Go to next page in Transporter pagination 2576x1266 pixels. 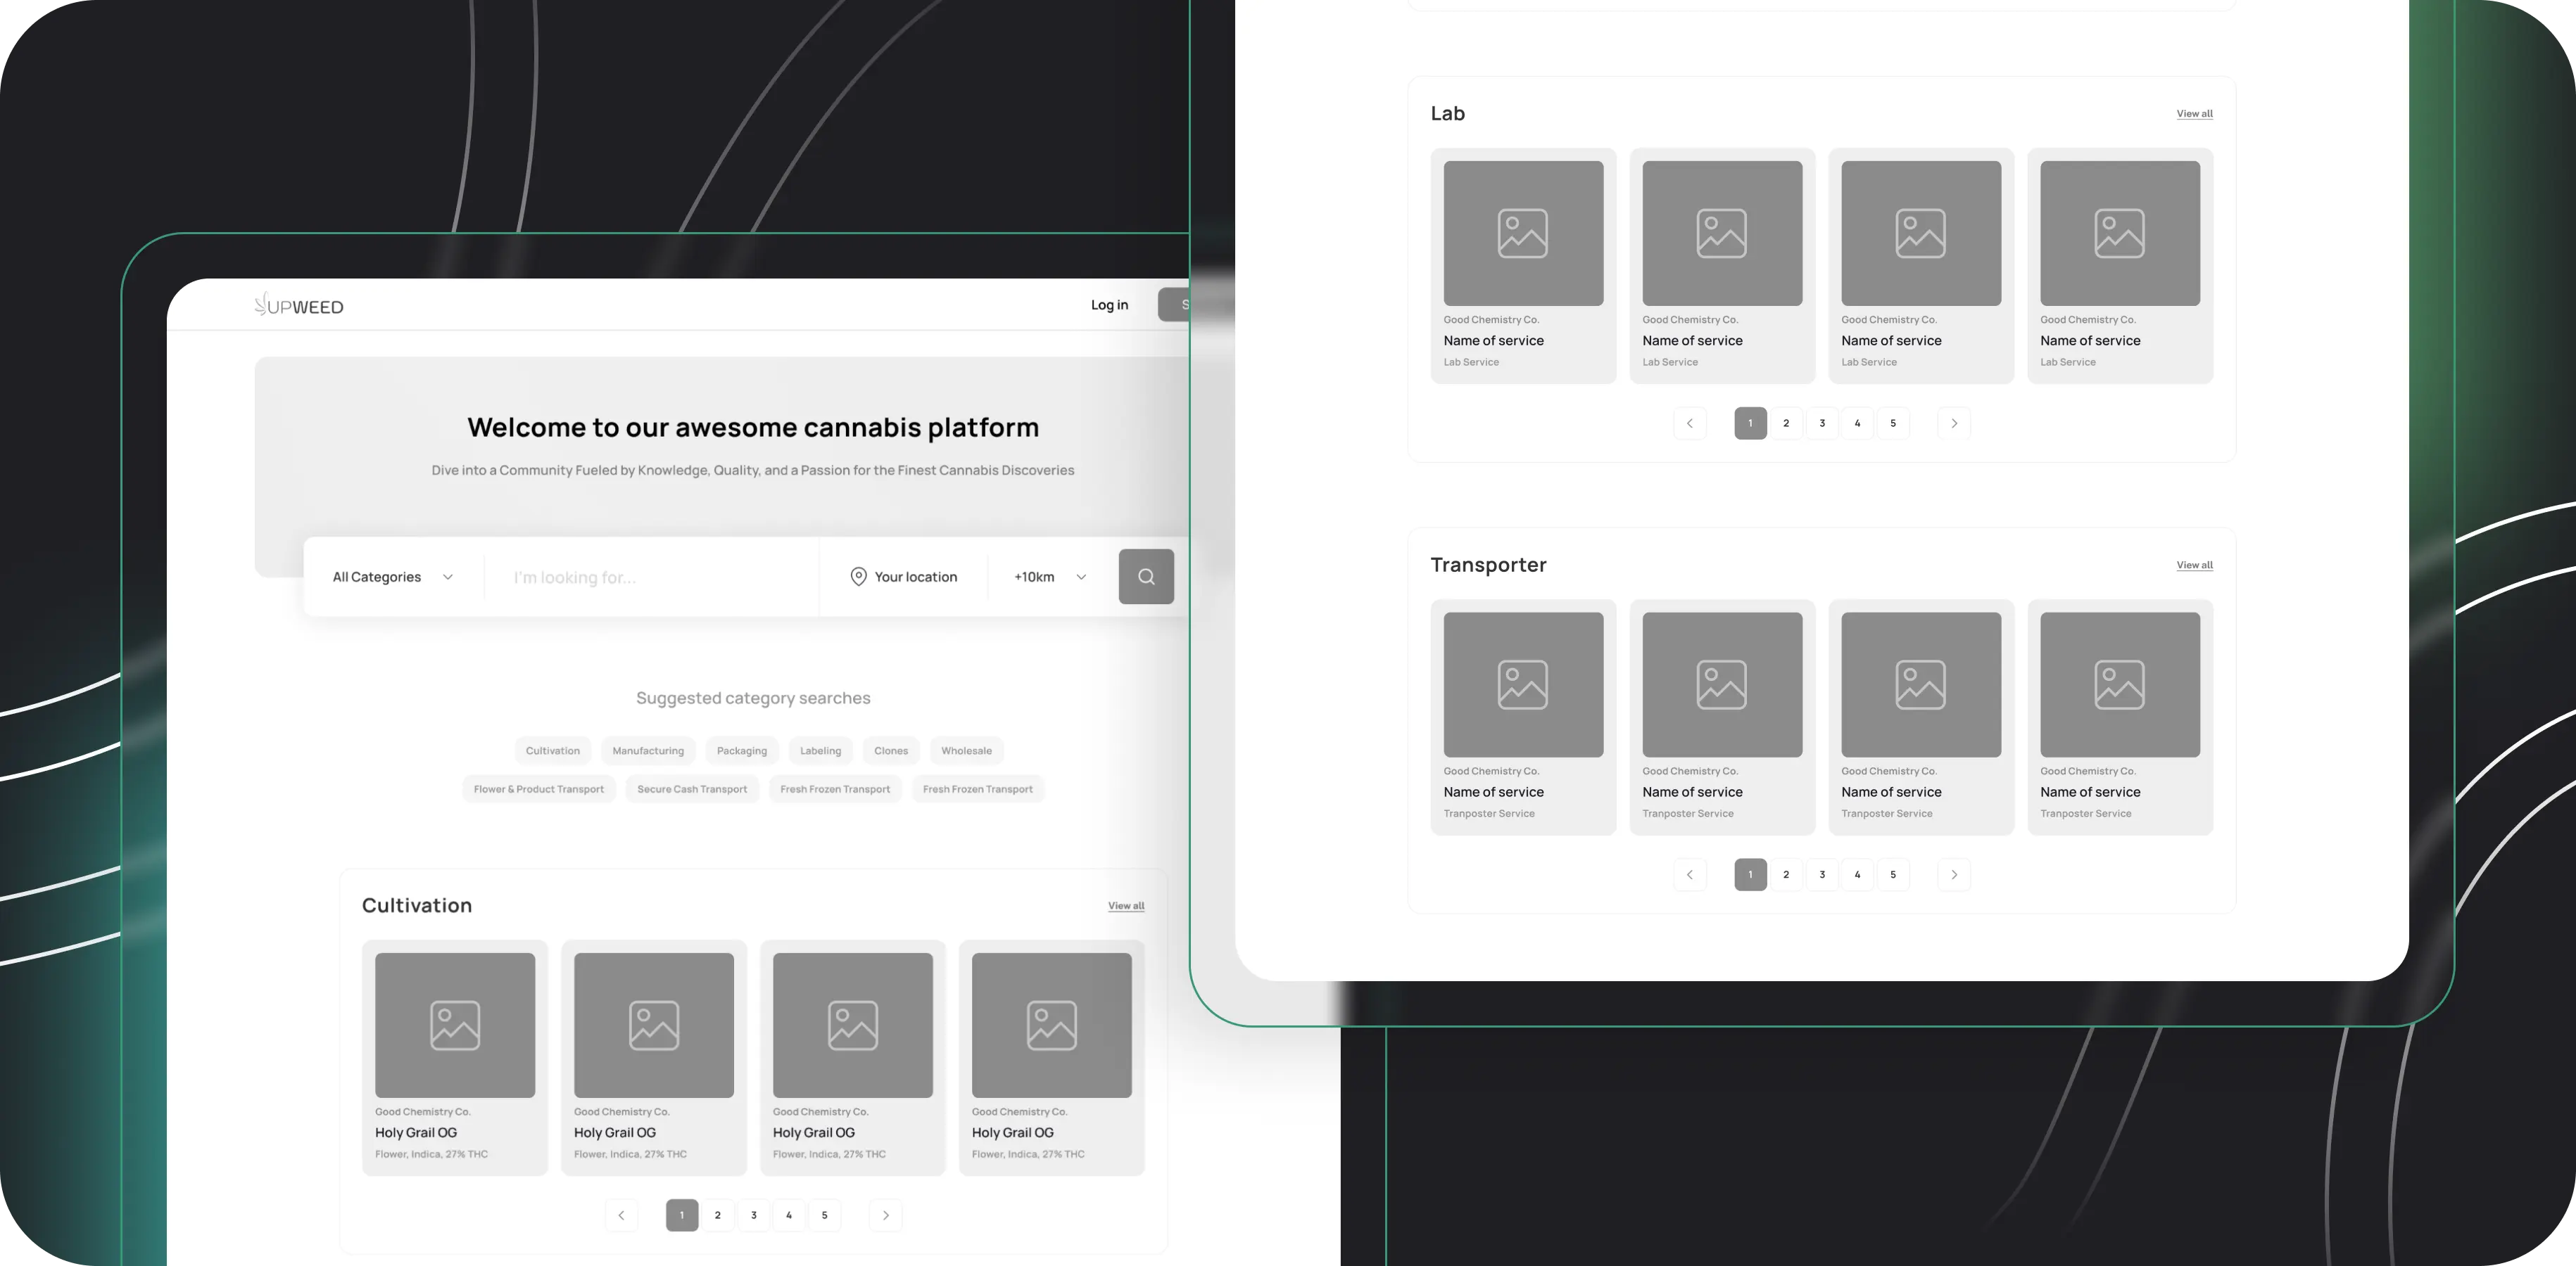coord(1954,874)
